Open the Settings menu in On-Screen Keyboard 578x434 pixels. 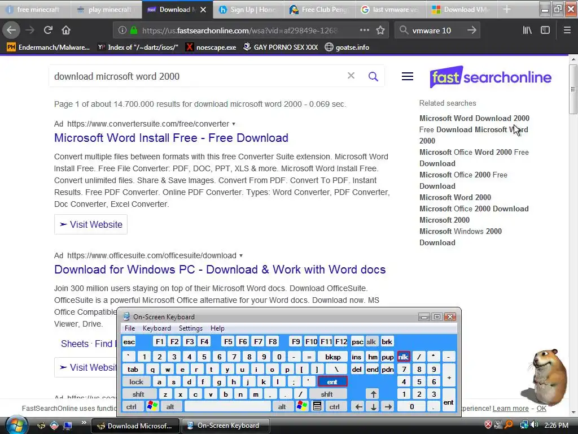191,328
